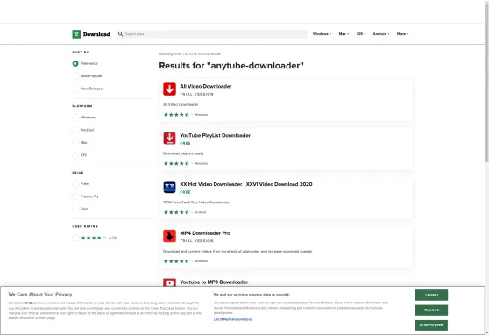Open the YouTube PlayList Downloader result title

click(216, 135)
